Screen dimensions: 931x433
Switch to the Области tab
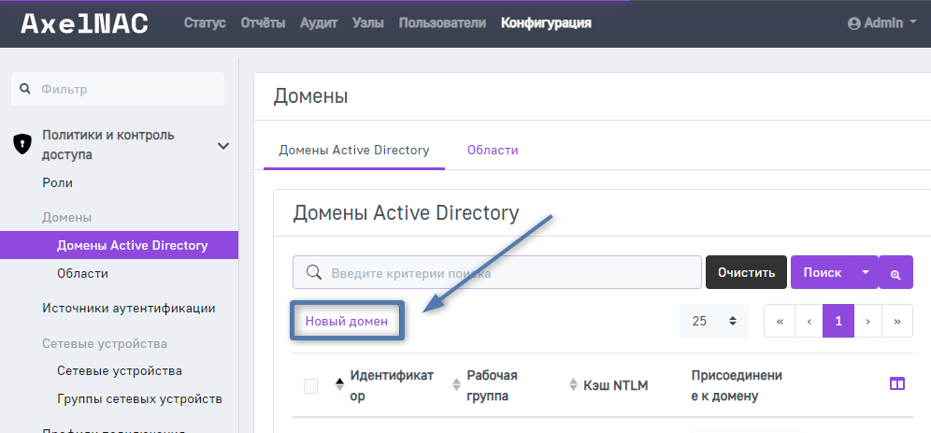tap(493, 150)
